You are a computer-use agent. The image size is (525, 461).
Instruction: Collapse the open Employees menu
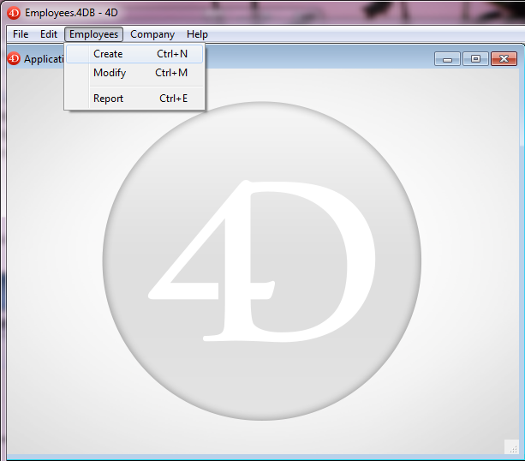94,34
